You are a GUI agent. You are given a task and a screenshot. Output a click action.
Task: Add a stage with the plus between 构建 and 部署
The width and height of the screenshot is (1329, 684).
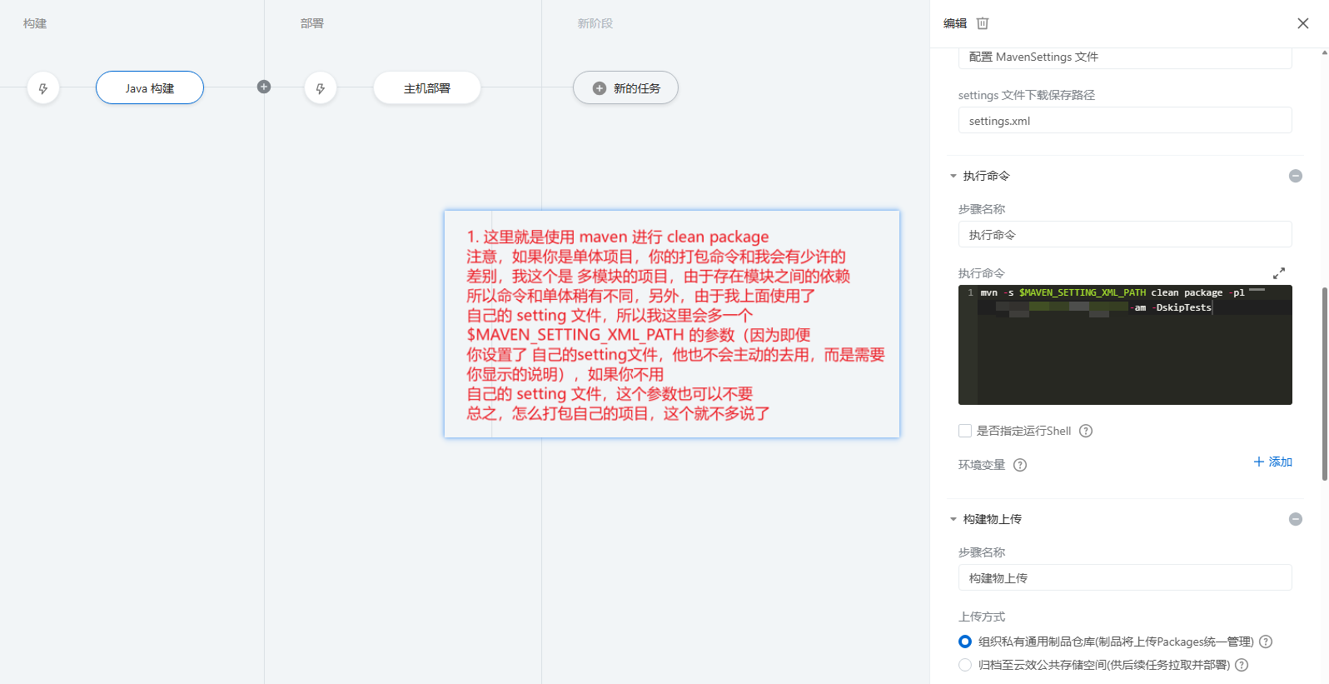[264, 87]
